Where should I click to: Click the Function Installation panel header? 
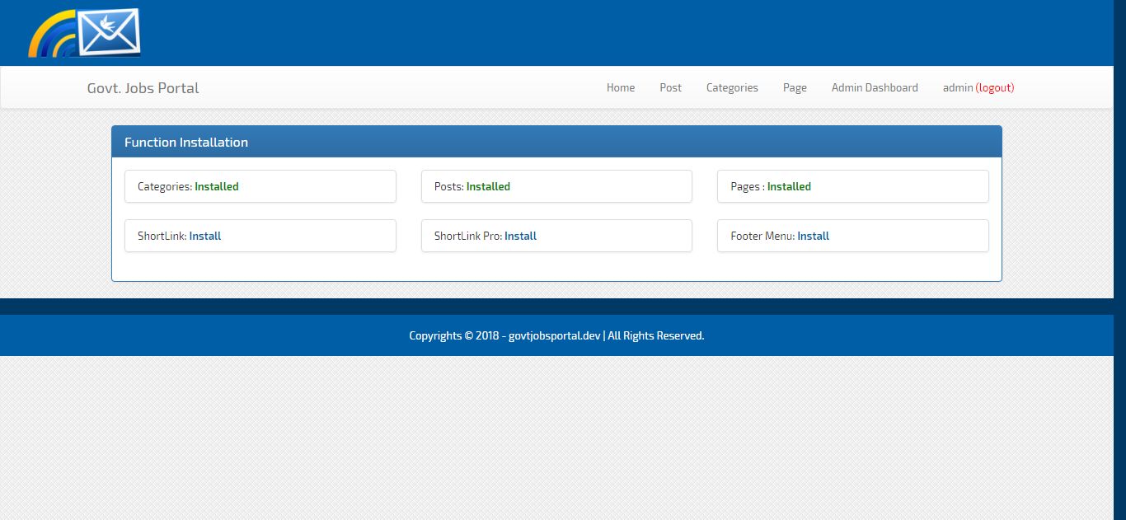point(186,142)
